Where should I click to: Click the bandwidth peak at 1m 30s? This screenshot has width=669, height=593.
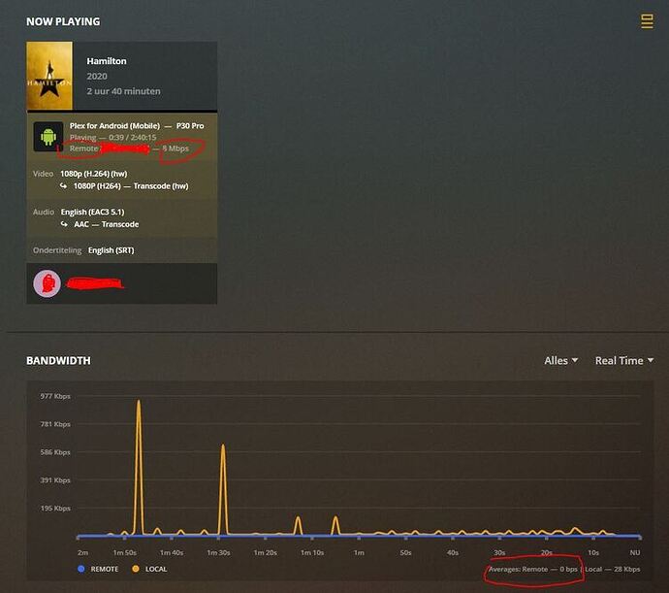coord(223,446)
